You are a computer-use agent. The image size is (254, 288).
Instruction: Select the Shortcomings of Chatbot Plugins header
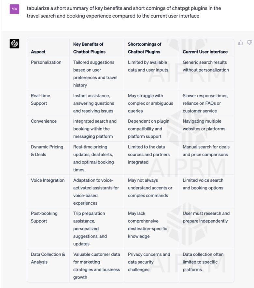coord(145,48)
